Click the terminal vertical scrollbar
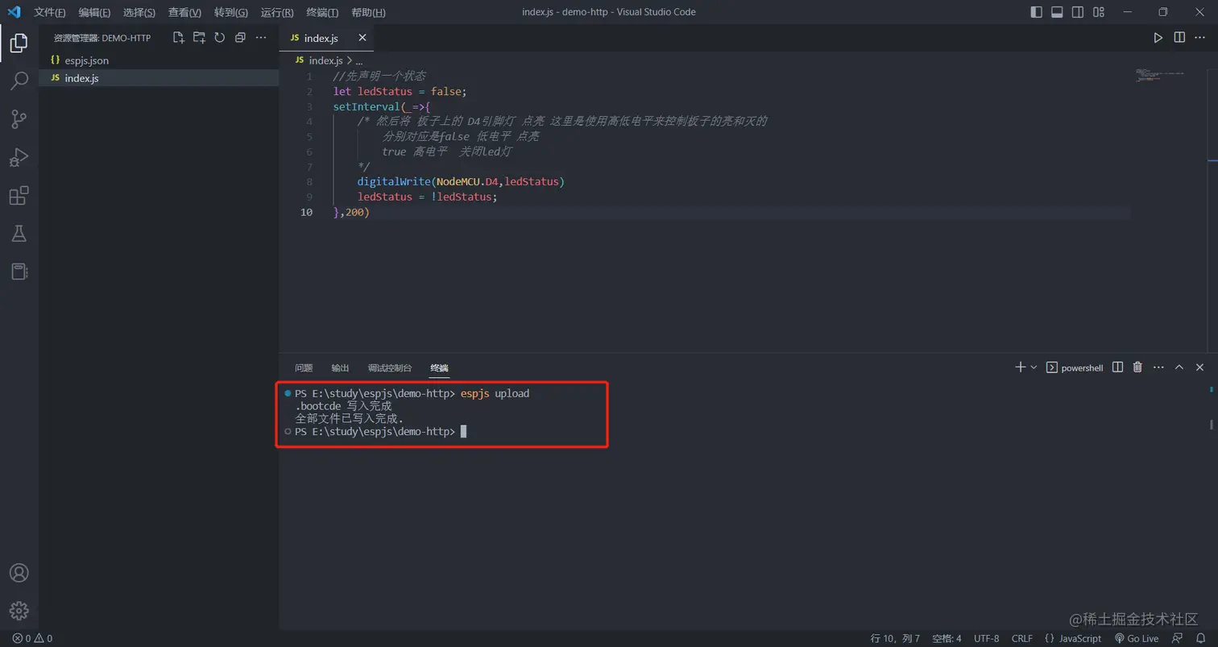 (1212, 425)
